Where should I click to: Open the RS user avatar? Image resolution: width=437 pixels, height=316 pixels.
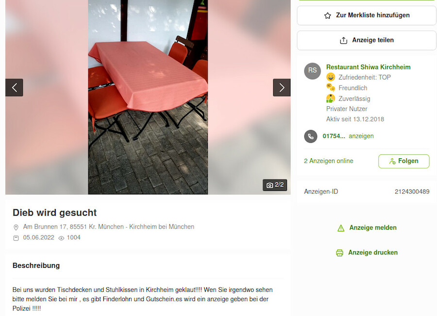click(312, 71)
